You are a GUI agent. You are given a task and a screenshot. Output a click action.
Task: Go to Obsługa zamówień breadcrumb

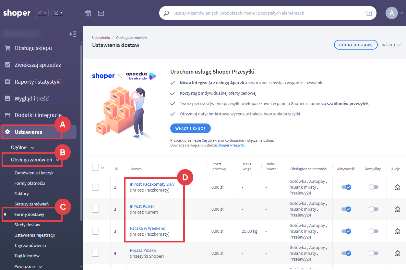[x=131, y=38]
